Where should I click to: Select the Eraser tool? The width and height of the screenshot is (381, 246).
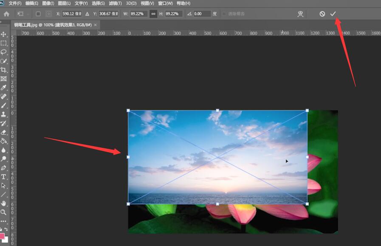[x=3, y=132]
